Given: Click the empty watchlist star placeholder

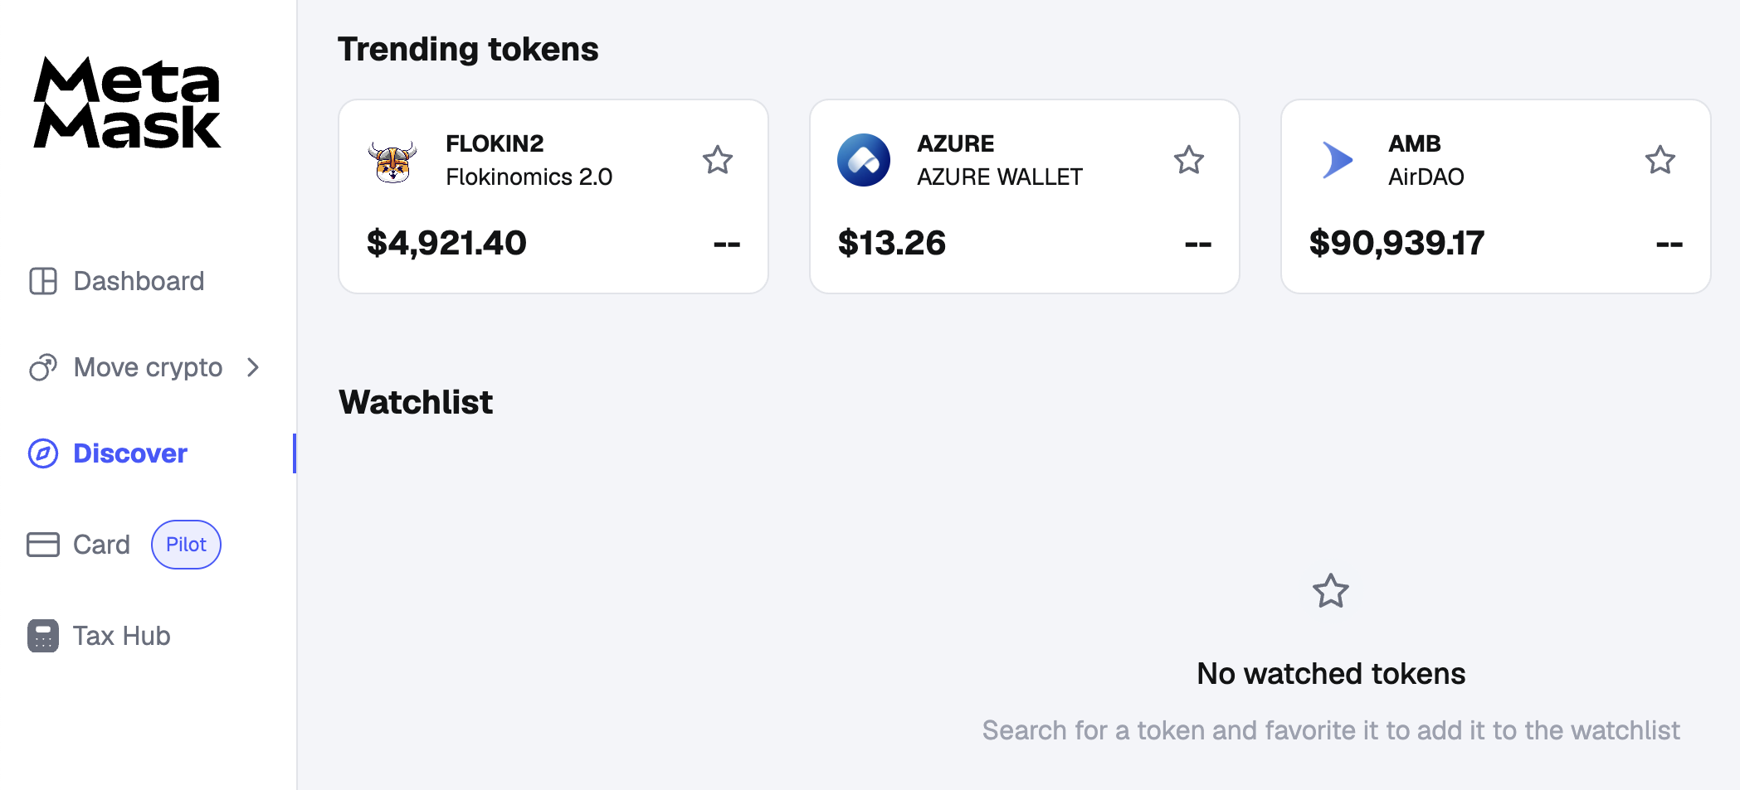Looking at the screenshot, I should tap(1331, 591).
